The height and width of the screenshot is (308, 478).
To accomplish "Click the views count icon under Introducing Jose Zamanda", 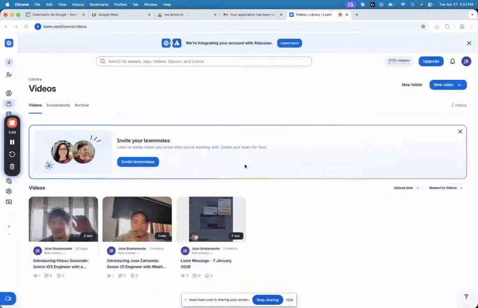I will (109, 276).
